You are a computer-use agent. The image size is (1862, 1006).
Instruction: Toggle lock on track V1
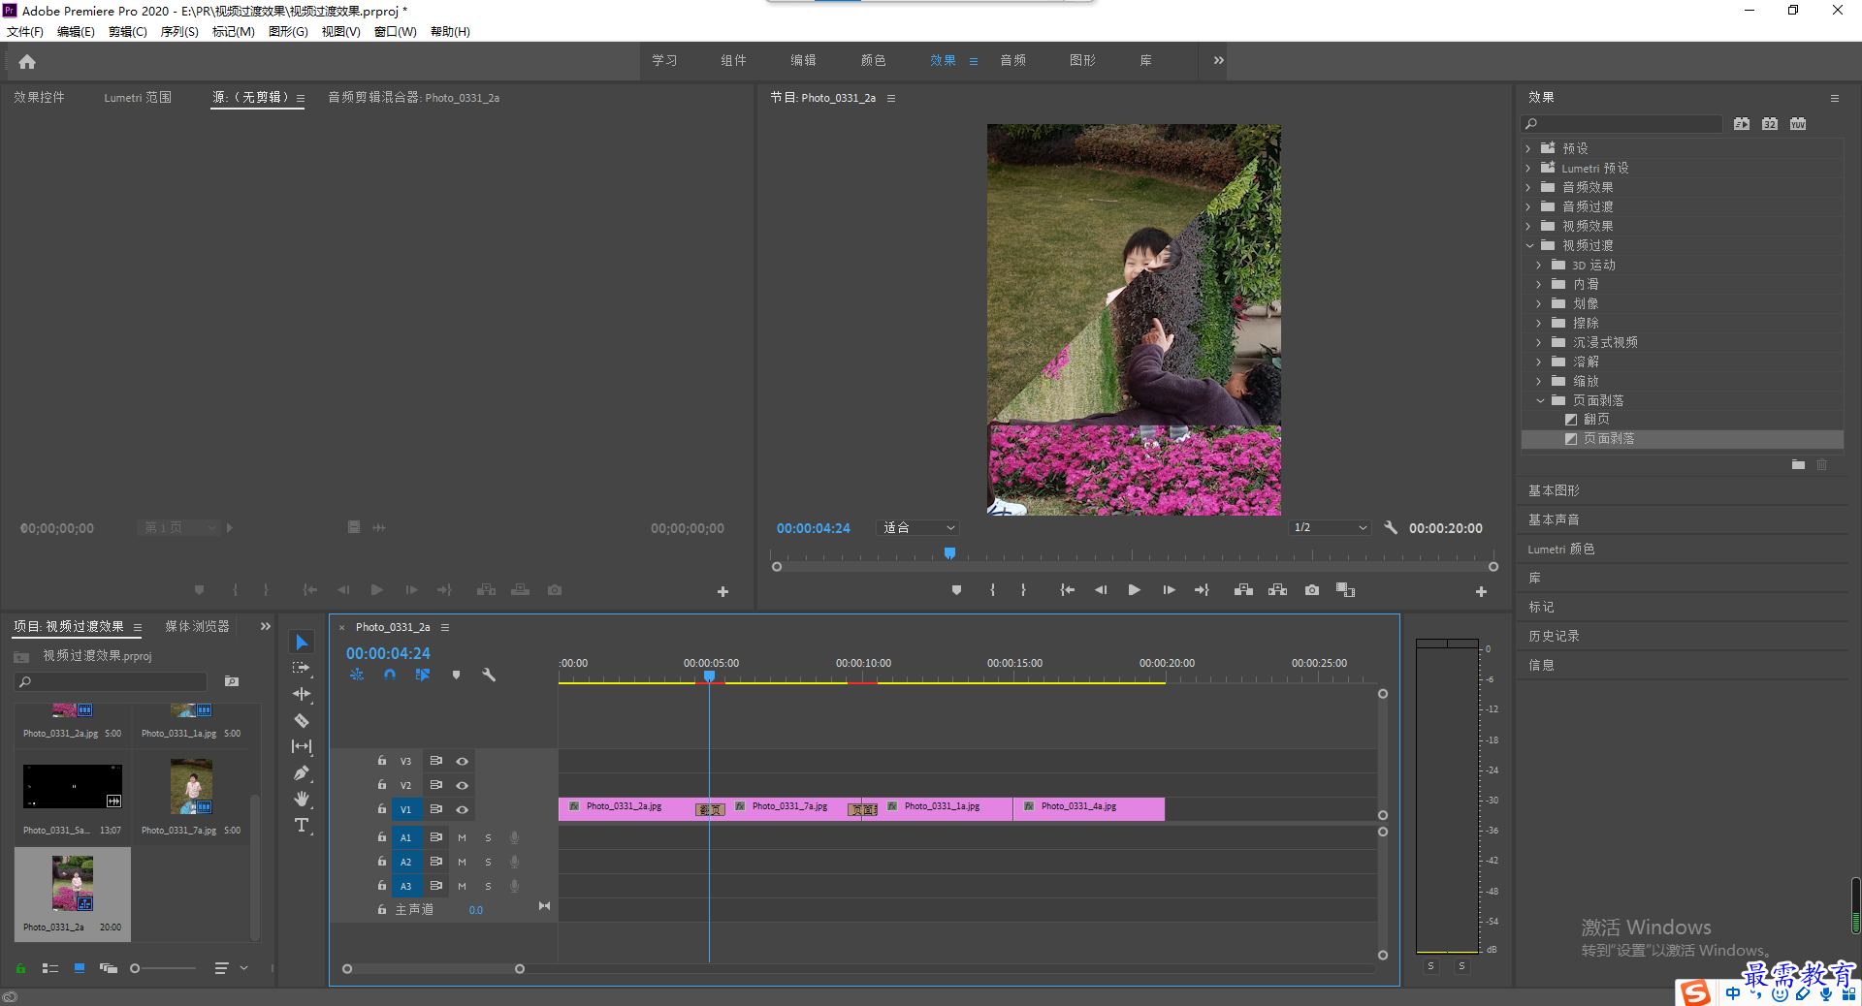click(382, 809)
